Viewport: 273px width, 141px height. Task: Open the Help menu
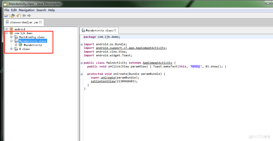(52, 10)
